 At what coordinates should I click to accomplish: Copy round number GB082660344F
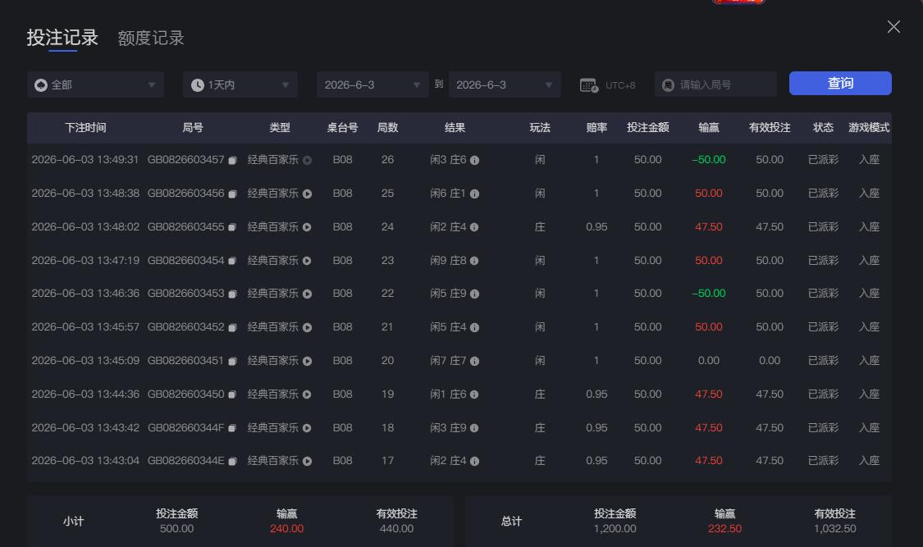(x=232, y=427)
